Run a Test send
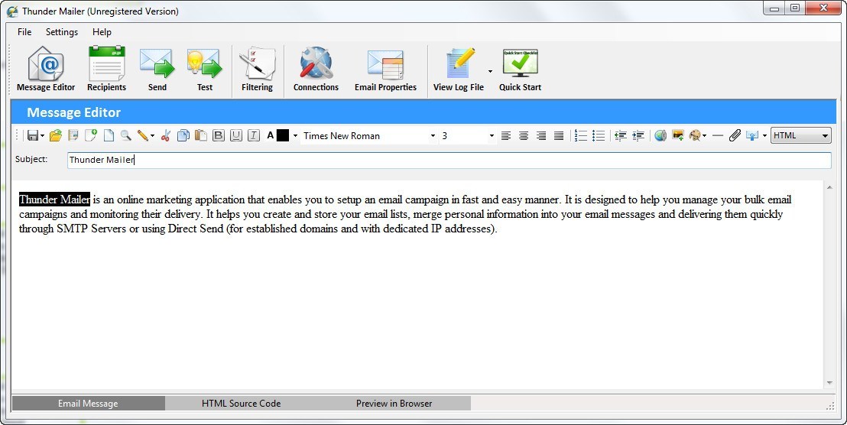This screenshot has height=425, width=847. 205,70
